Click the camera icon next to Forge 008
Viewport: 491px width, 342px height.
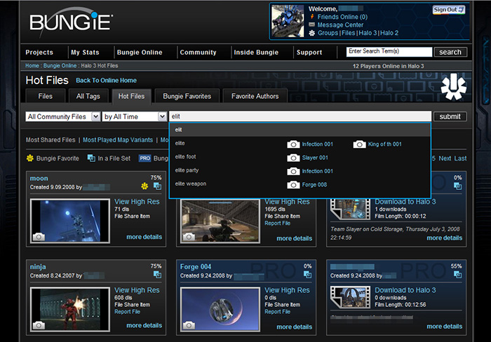coord(294,184)
